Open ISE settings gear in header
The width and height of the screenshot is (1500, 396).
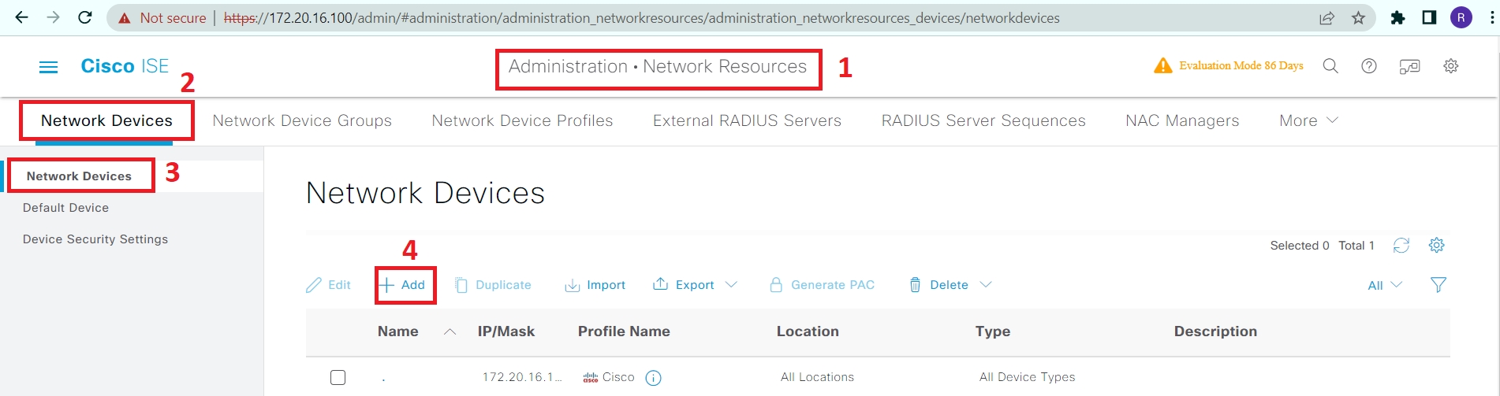coord(1450,66)
